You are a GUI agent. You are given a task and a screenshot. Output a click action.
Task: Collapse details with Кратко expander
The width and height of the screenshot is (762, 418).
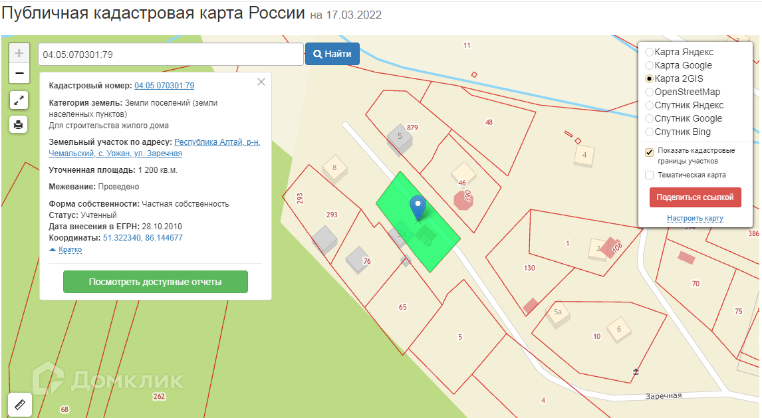coord(70,250)
